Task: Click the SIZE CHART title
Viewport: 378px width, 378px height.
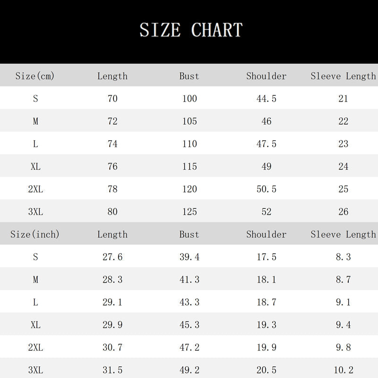Action: tap(191, 30)
